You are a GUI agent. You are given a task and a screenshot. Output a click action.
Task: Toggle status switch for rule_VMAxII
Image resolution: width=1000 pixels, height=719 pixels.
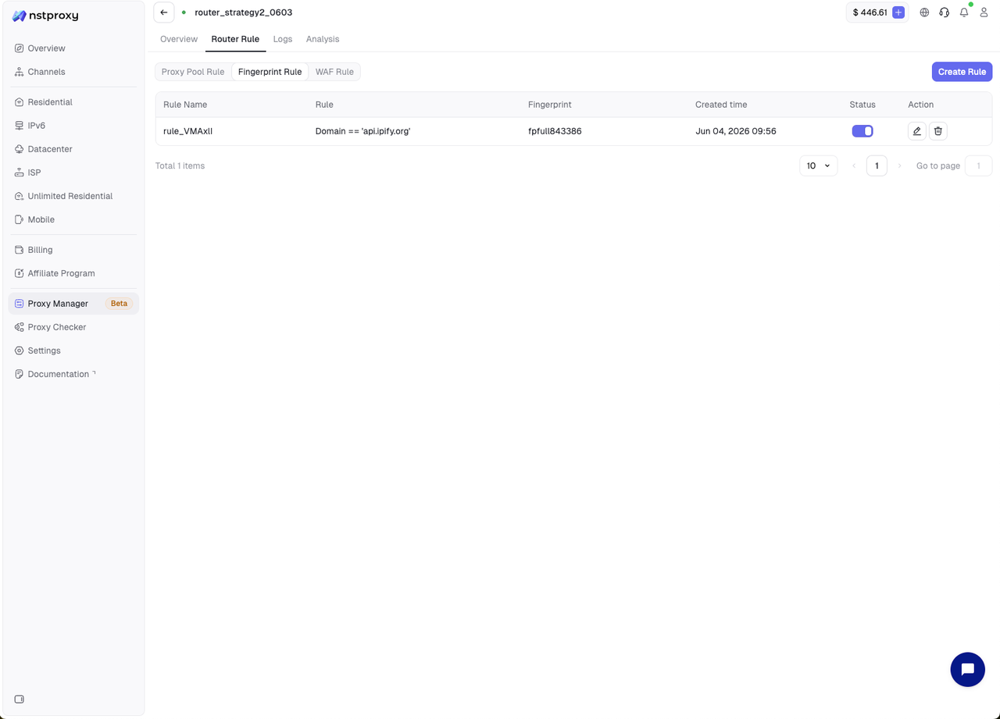tap(862, 131)
